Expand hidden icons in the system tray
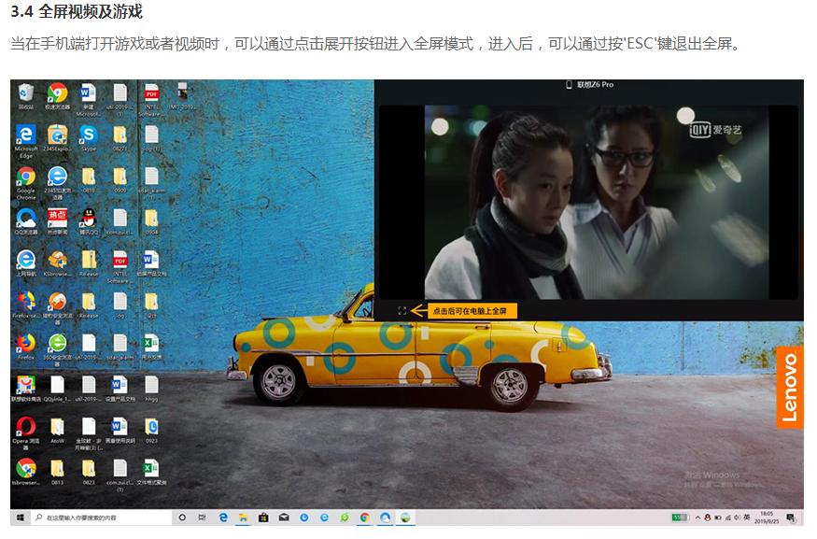 pos(697,518)
